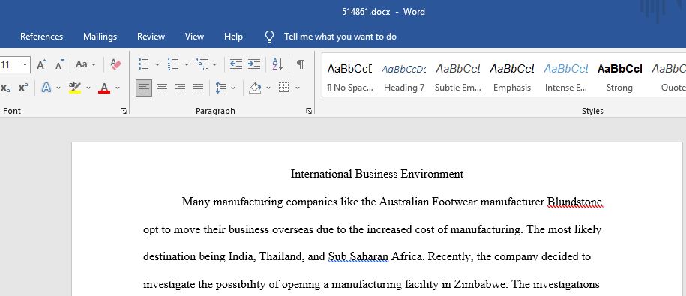Screen dimensions: 686x296
Task: Apply Emphasis style
Action: click(512, 77)
